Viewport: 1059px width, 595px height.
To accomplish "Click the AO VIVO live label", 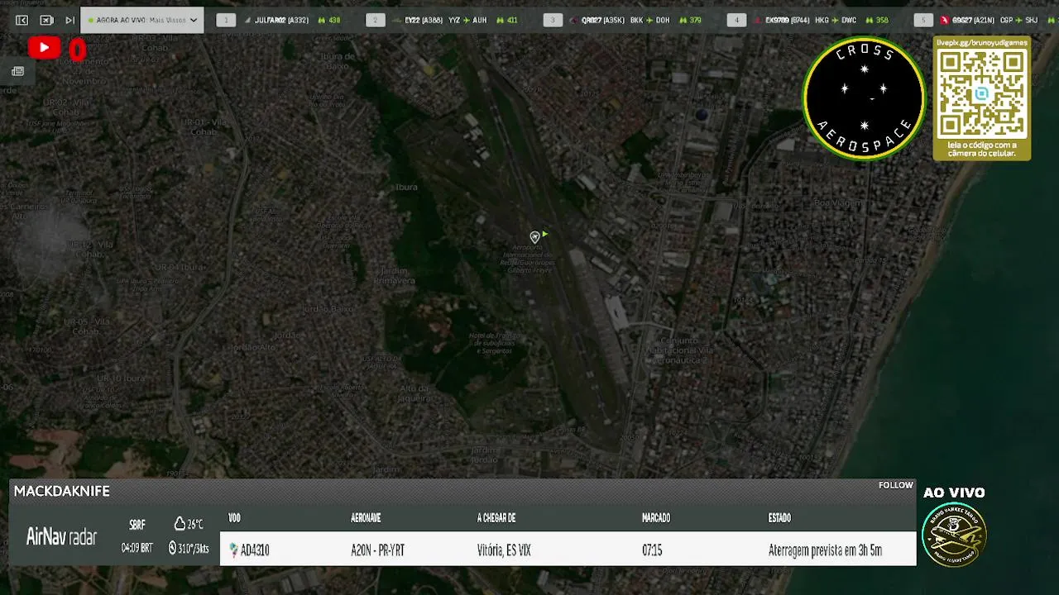I will [954, 493].
